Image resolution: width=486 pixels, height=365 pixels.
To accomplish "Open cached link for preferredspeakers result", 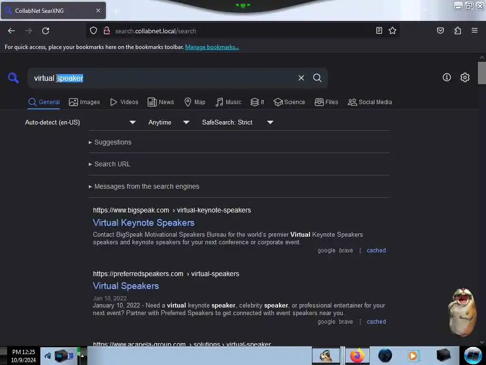I will (376, 322).
